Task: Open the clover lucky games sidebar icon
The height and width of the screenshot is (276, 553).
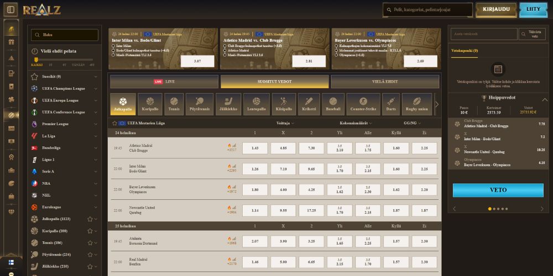Action: pos(11,100)
